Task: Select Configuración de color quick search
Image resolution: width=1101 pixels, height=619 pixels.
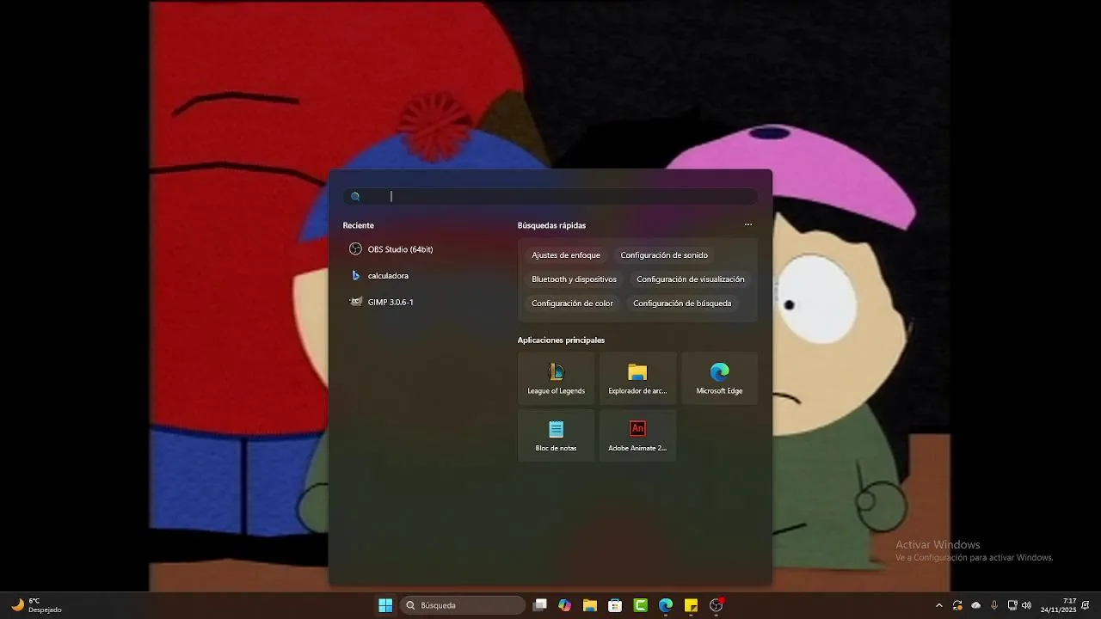Action: pos(572,303)
